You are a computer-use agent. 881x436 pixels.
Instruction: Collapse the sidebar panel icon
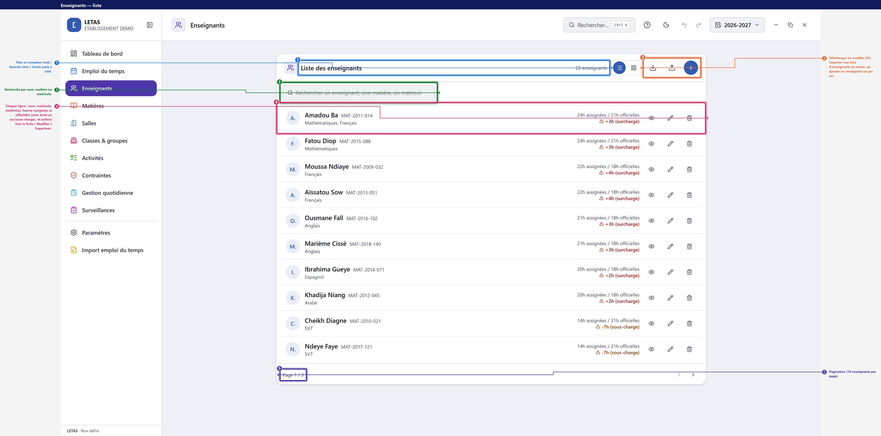coord(150,25)
